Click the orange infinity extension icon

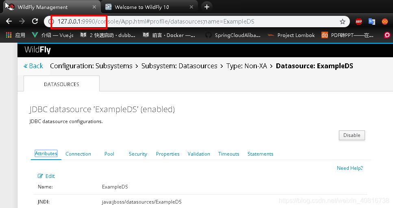385,22
